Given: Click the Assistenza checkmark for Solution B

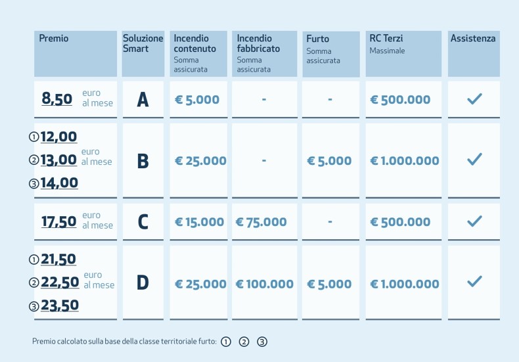Looking at the screenshot, I should pos(474,160).
